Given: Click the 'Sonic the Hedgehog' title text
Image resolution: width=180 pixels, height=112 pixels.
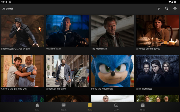Looking at the screenshot, I should coord(102,89).
